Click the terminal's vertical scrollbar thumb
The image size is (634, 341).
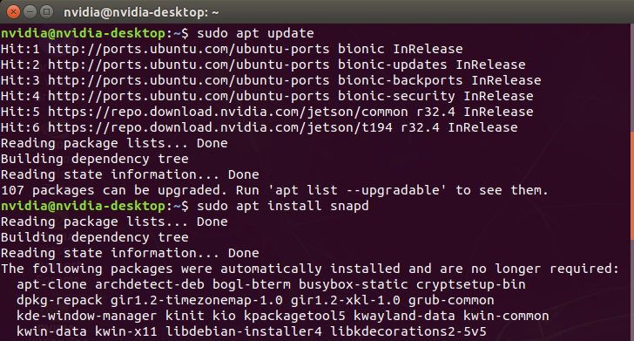(632, 185)
